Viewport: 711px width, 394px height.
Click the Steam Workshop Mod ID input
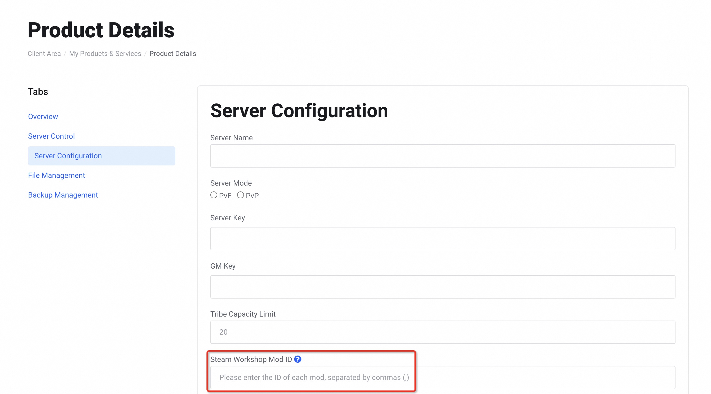pyautogui.click(x=442, y=377)
